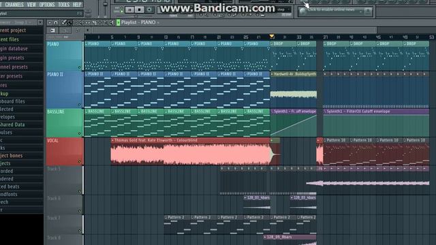Select the VOCAL track name header
The width and height of the screenshot is (436, 245).
point(64,151)
